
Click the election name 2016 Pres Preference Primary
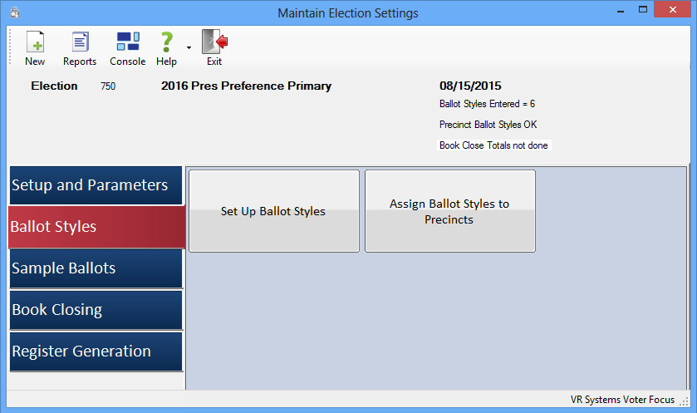point(246,86)
